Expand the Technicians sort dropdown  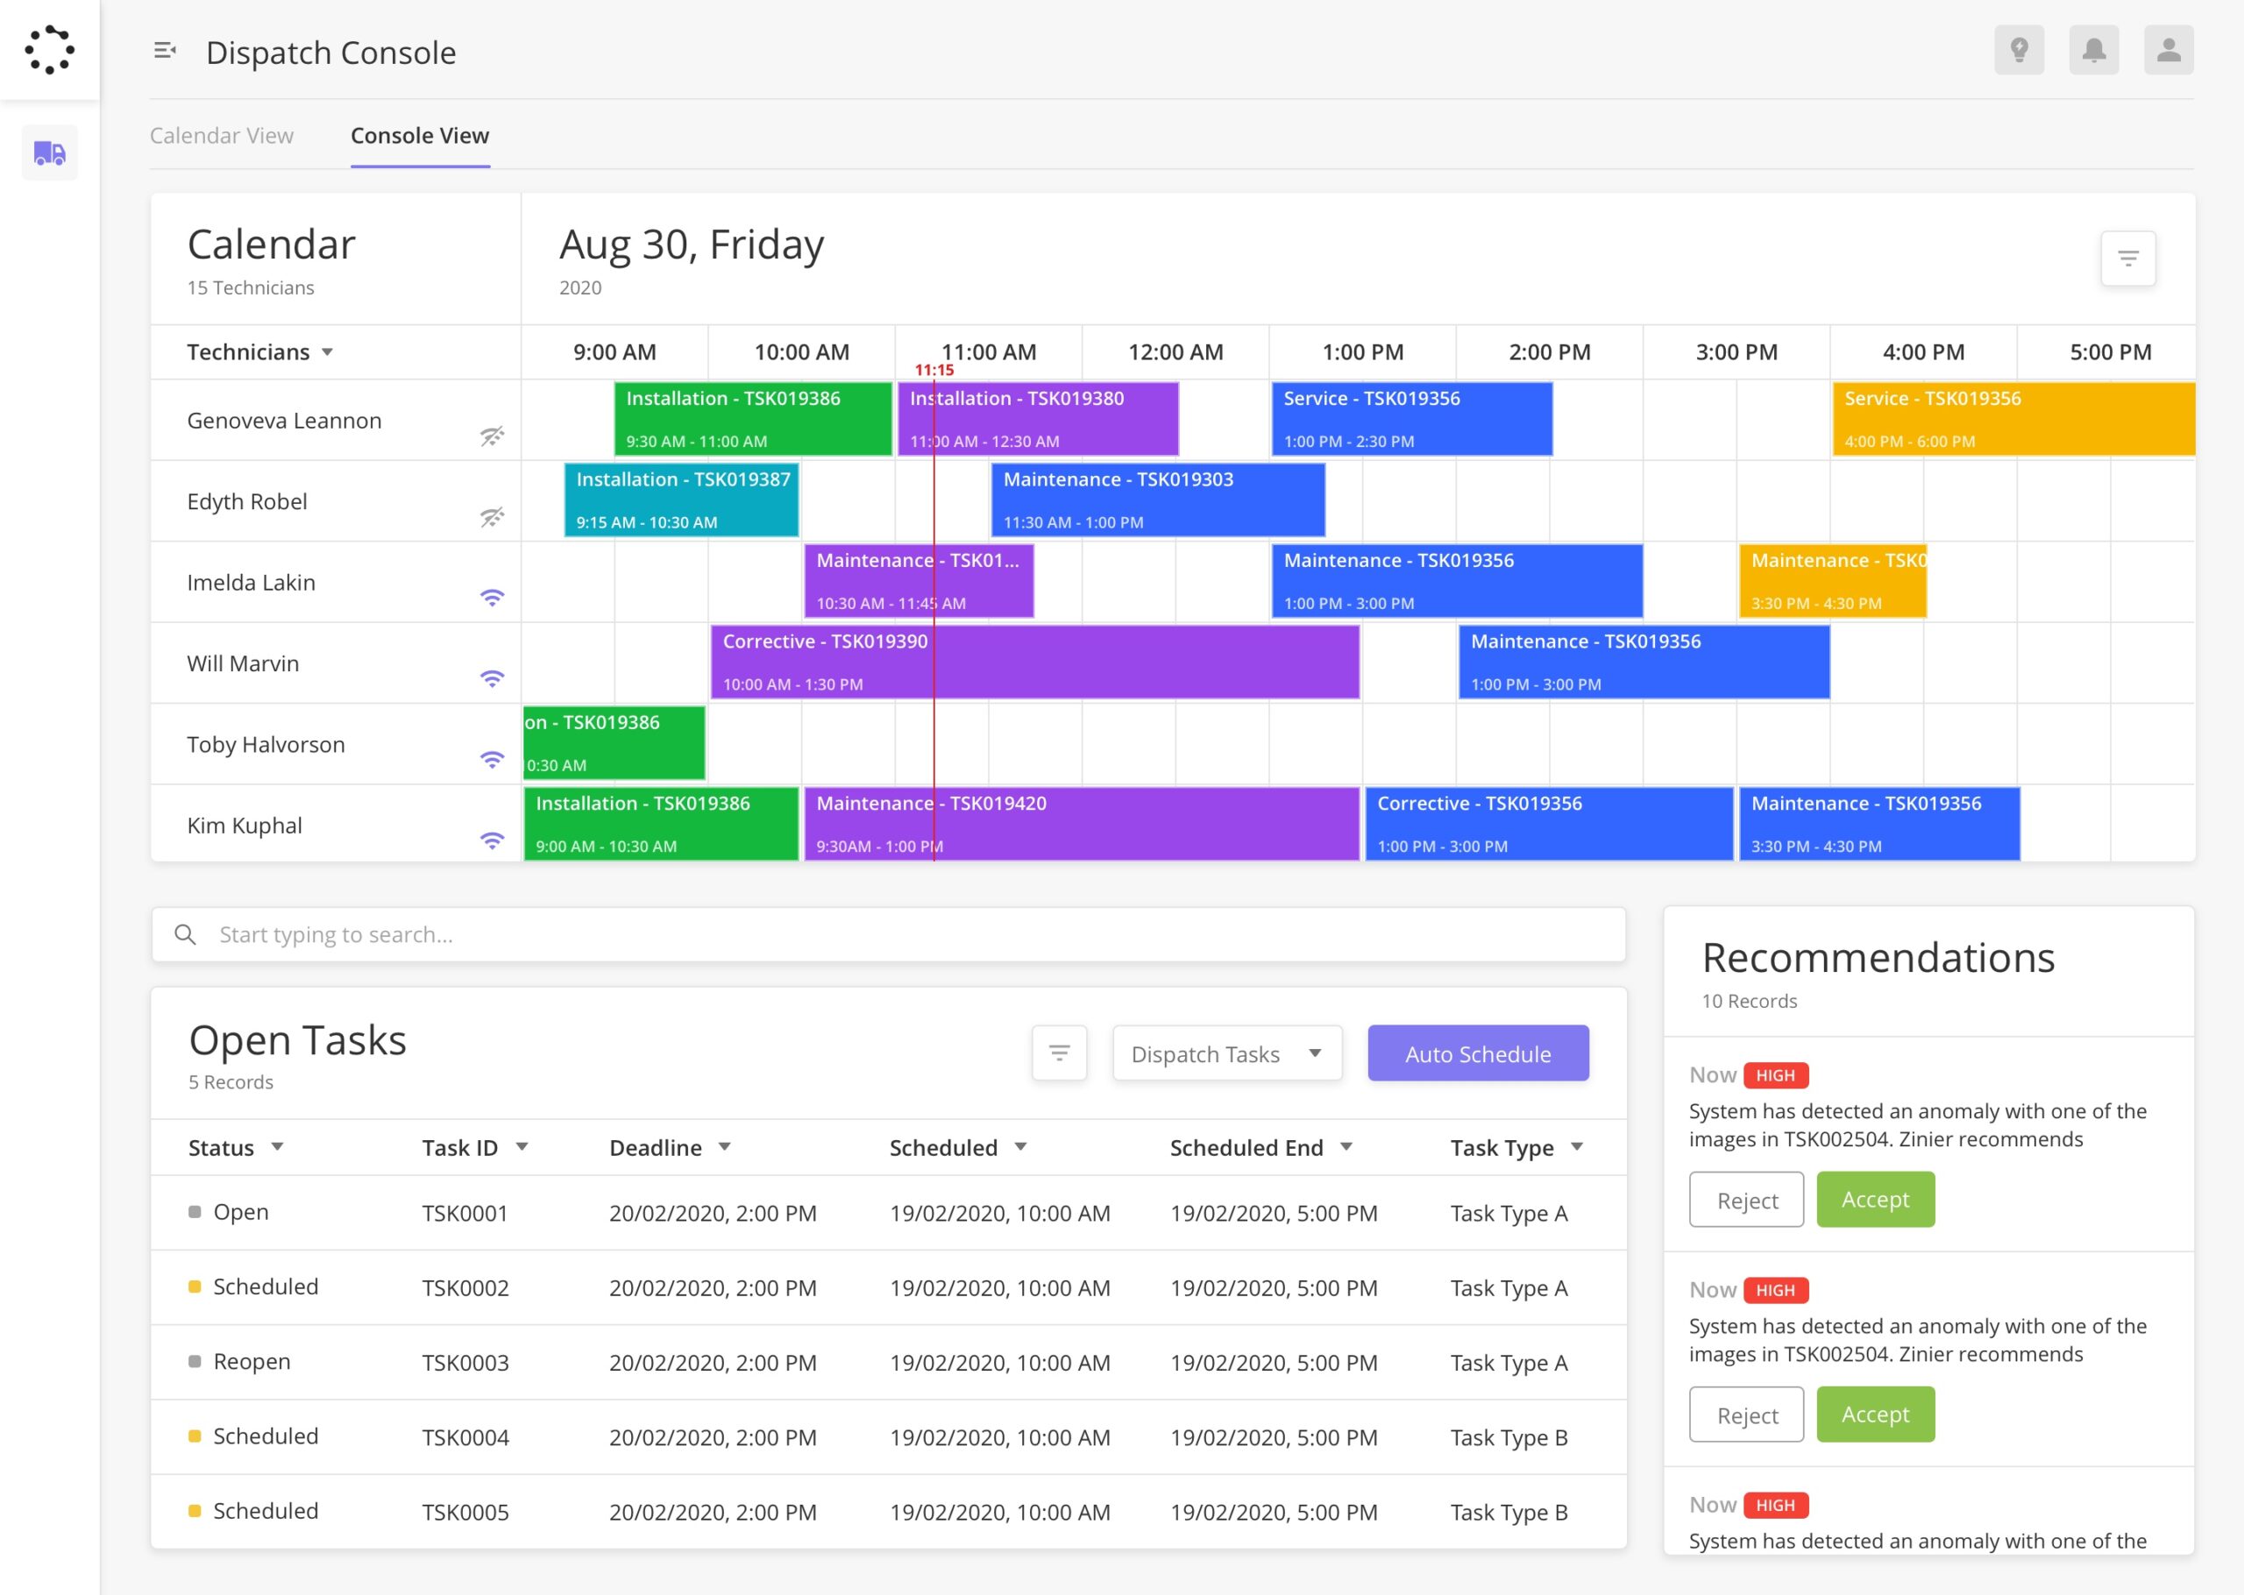tap(327, 352)
